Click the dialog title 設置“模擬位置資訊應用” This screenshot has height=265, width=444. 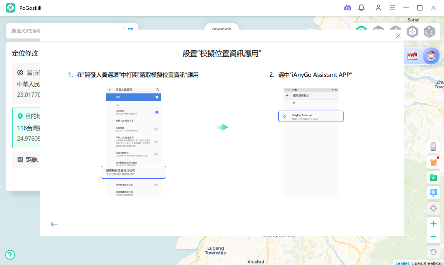pyautogui.click(x=222, y=53)
